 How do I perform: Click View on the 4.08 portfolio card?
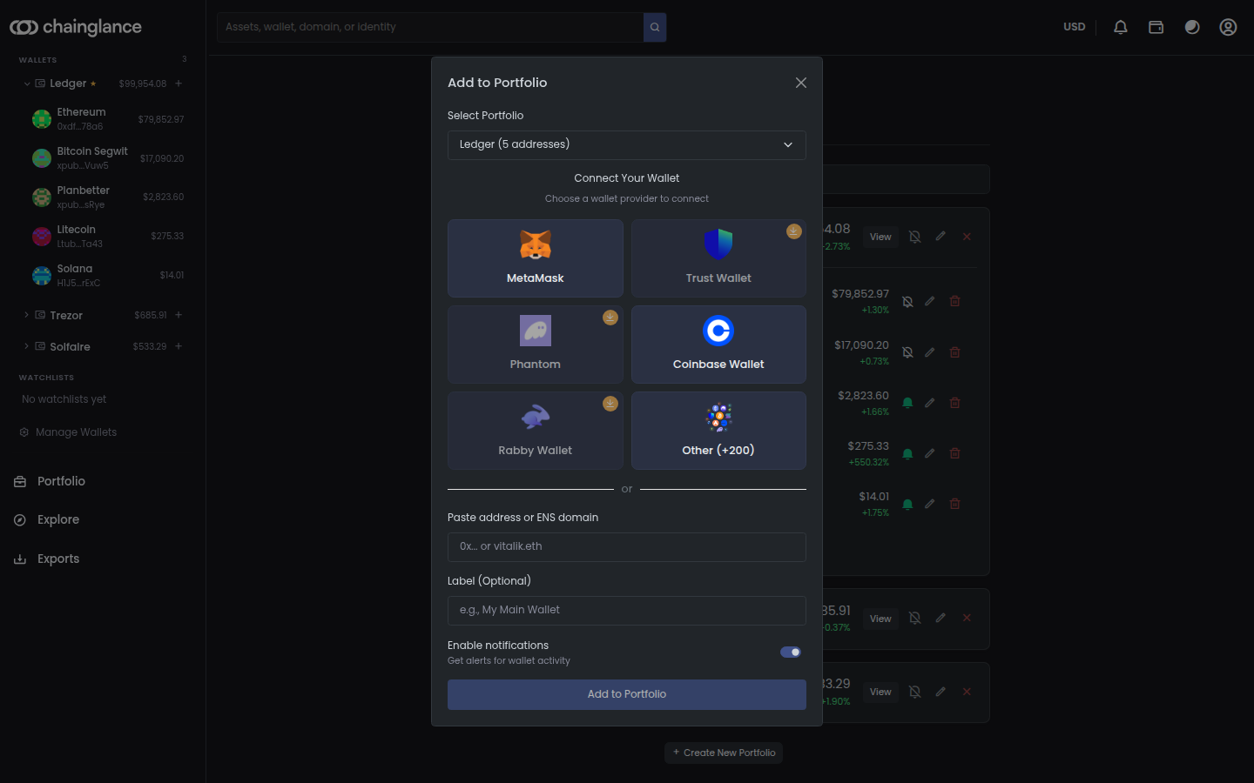880,237
